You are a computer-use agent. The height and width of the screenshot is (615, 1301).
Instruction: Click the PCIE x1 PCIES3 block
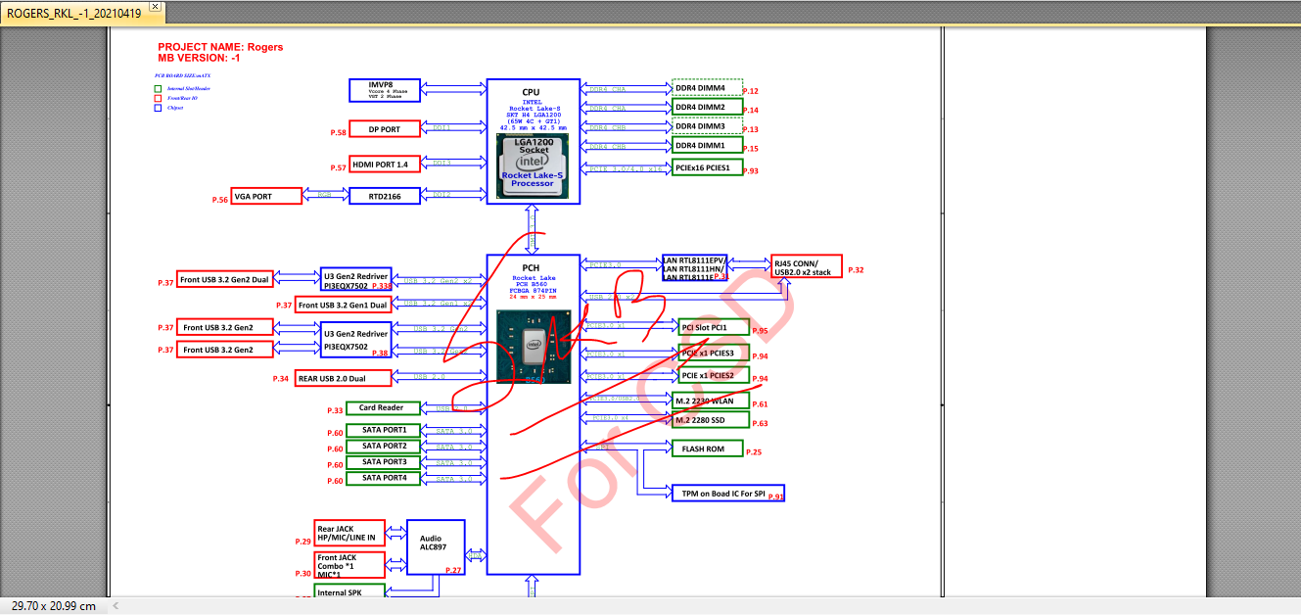(714, 353)
